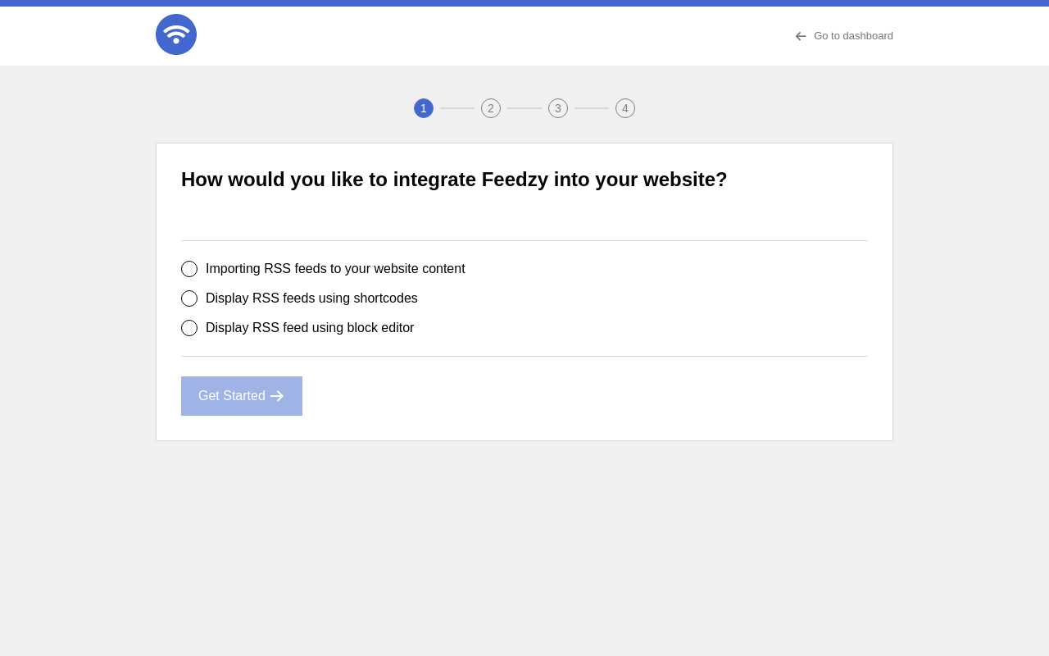Click the label Importing RSS feeds to your website content
The width and height of the screenshot is (1049, 656).
335,269
